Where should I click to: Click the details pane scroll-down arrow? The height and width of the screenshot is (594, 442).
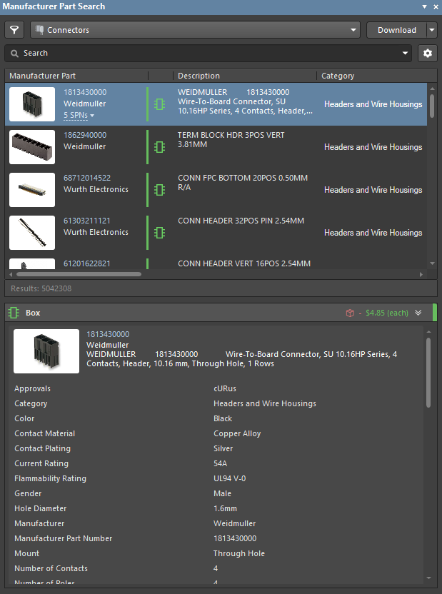[x=428, y=578]
